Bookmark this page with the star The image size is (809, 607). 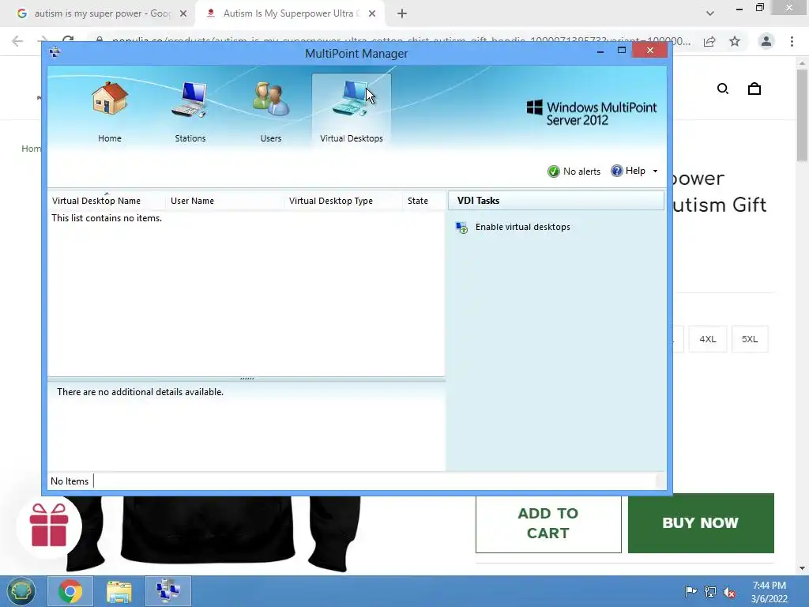735,41
